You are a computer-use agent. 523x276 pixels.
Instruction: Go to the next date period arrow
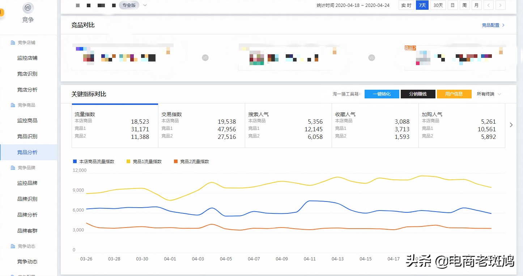(501, 5)
